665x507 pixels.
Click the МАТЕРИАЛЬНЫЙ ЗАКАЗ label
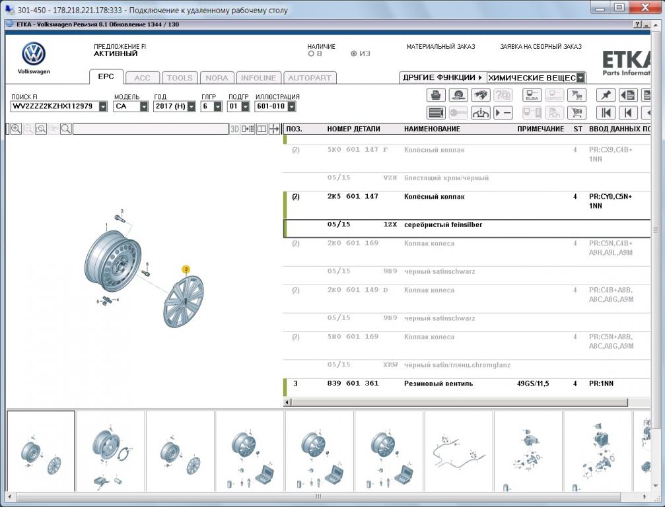point(440,47)
